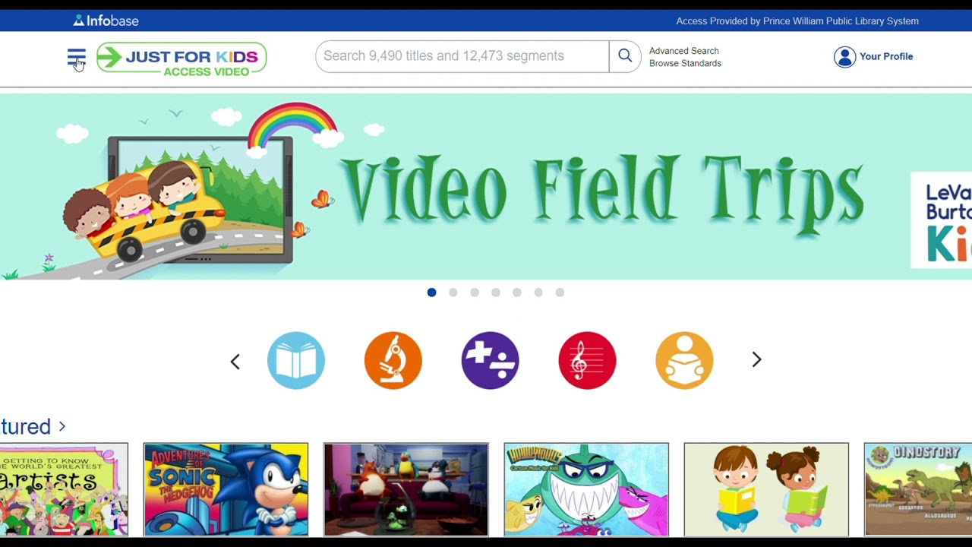Viewport: 972px width, 547px height.
Task: Select the seventh banner carousel dot
Action: click(x=560, y=292)
